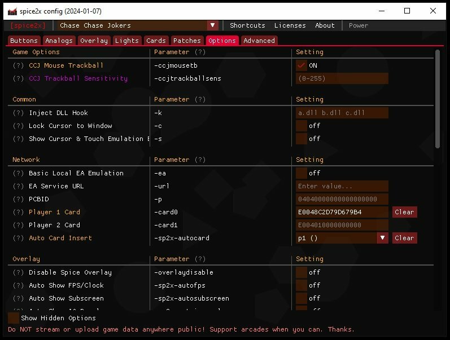Clear the Player 1 Card value
The height and width of the screenshot is (340, 450).
click(x=404, y=212)
